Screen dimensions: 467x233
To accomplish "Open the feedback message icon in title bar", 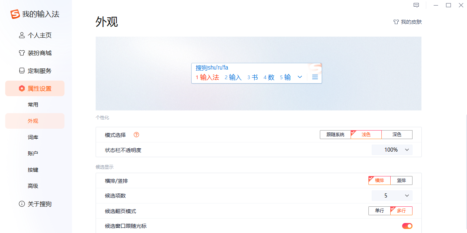I will tap(416, 5).
